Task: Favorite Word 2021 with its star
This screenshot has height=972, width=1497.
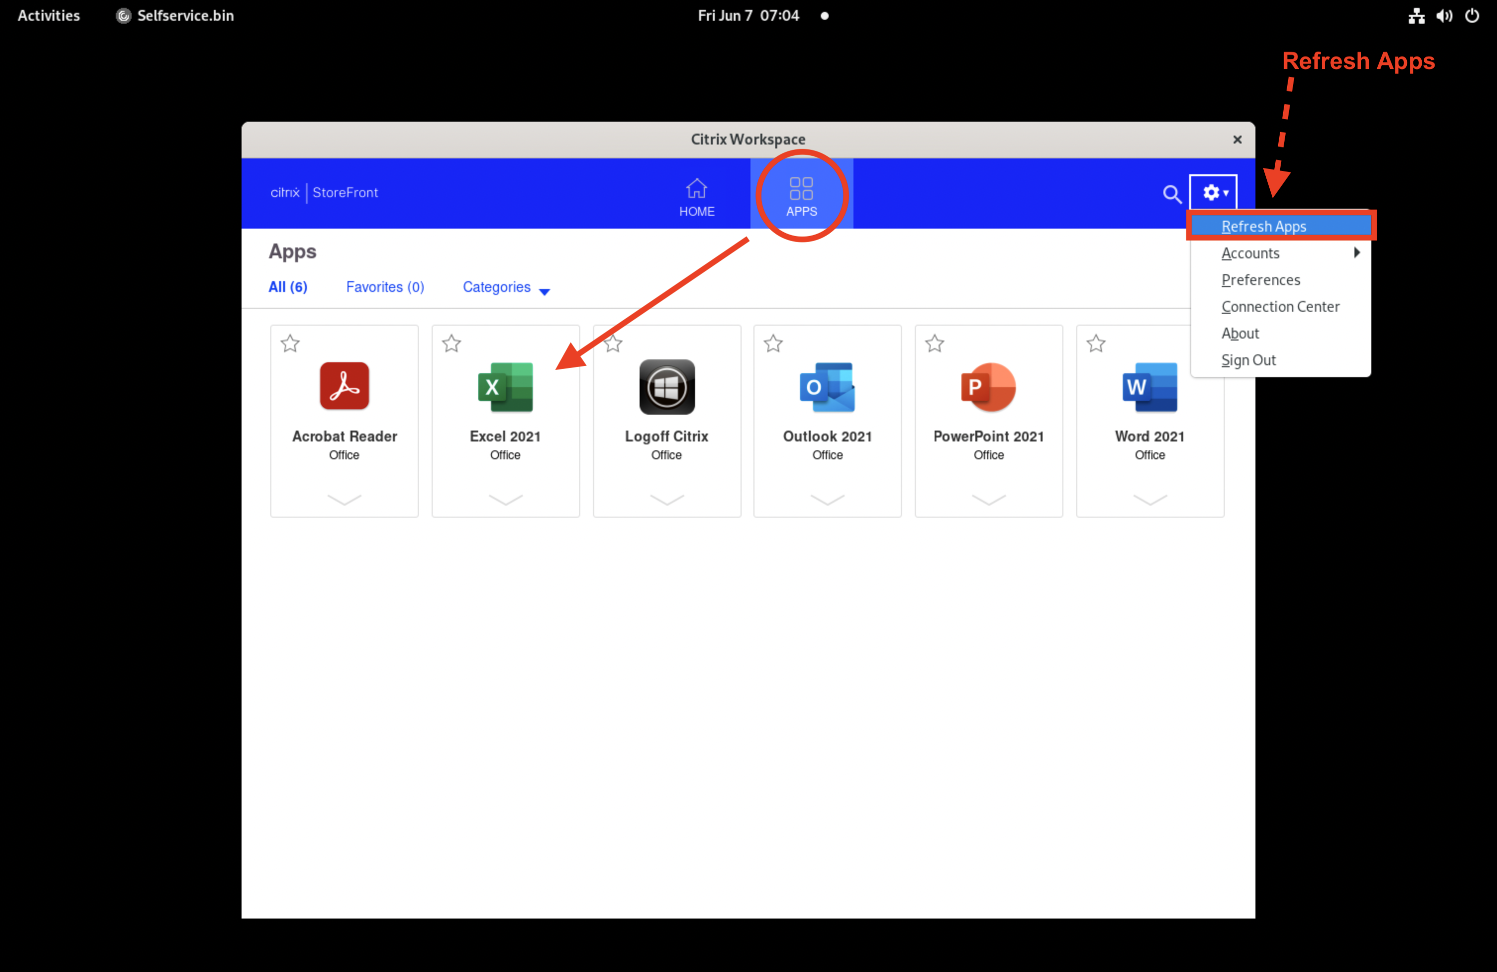Action: [1096, 343]
